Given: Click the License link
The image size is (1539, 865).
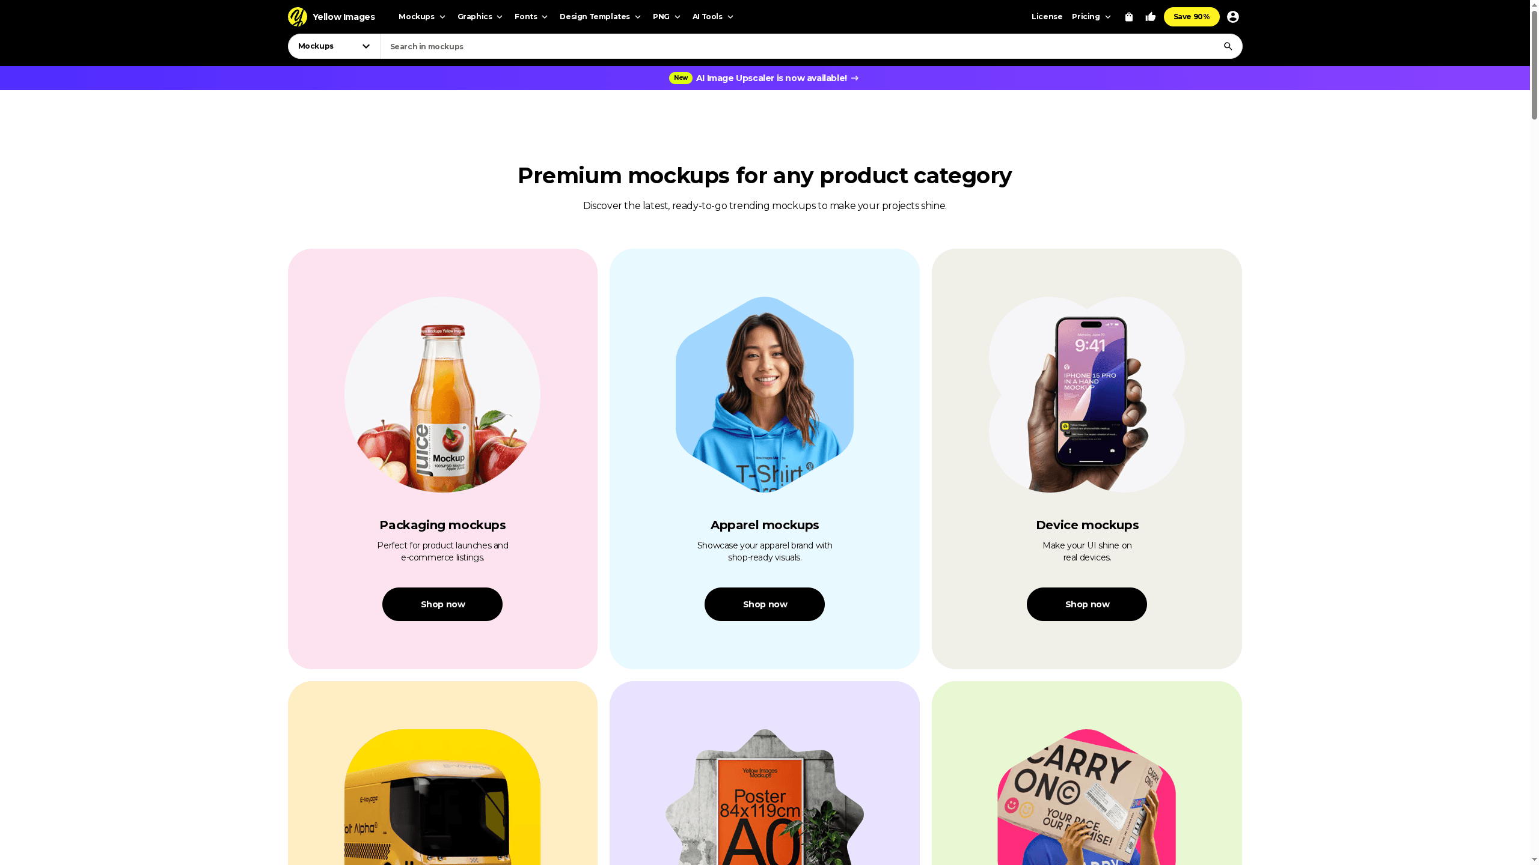Looking at the screenshot, I should (x=1047, y=17).
